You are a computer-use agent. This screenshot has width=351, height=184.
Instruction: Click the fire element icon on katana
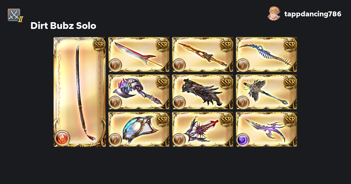click(62, 138)
